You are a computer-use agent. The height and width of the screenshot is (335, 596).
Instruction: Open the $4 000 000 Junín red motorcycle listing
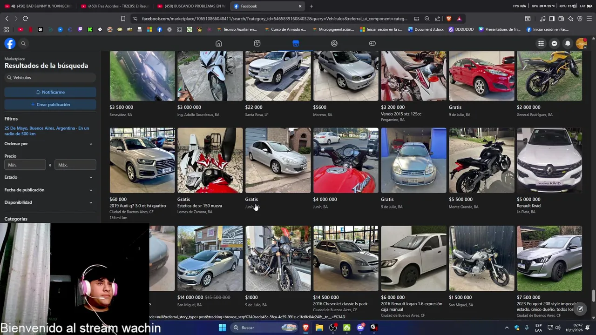(x=346, y=160)
